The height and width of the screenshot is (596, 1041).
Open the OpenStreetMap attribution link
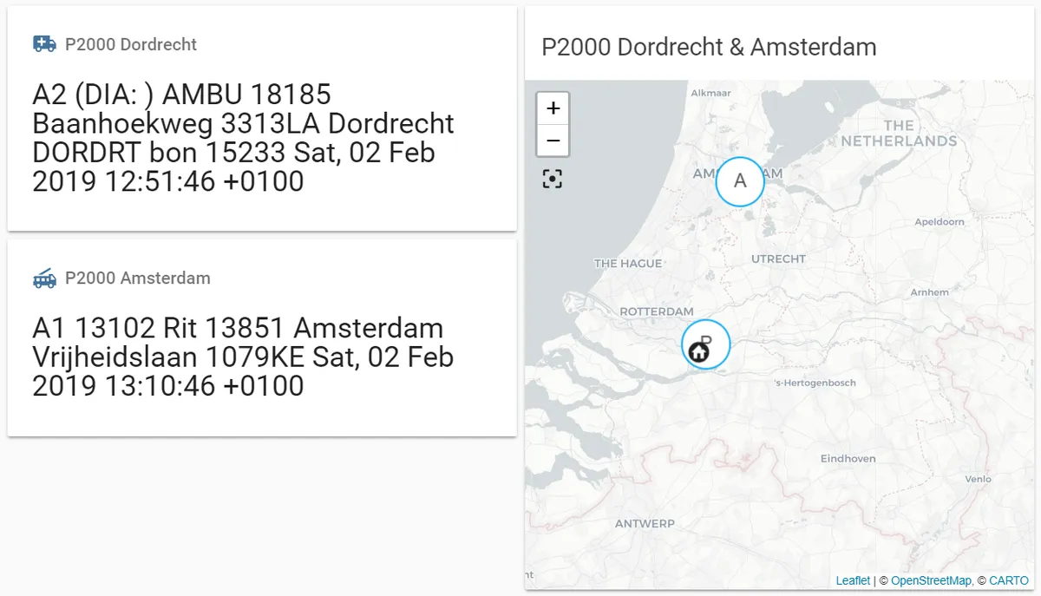(x=931, y=580)
